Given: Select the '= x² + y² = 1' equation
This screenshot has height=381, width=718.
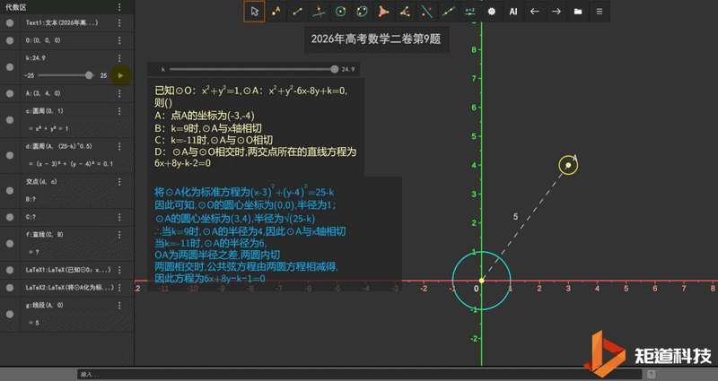Looking at the screenshot, I should (48, 128).
